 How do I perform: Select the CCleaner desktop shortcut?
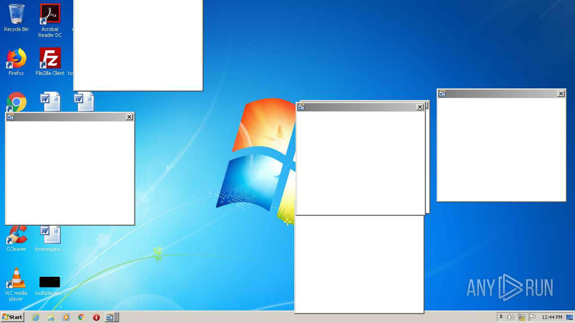coord(16,239)
